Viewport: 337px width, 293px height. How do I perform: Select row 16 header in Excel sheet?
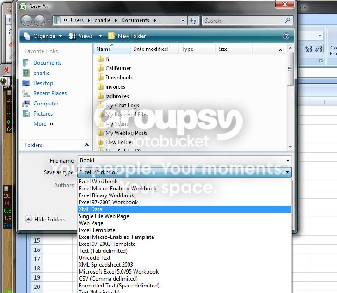tap(37, 250)
